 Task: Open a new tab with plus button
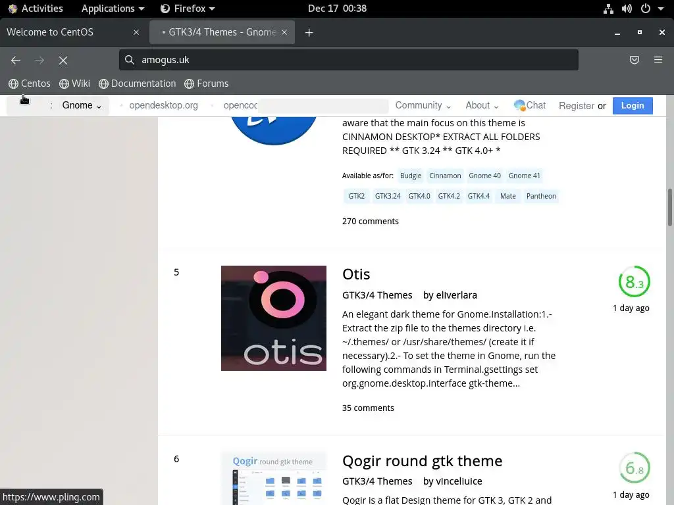click(x=309, y=33)
